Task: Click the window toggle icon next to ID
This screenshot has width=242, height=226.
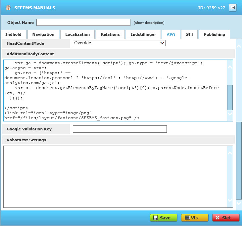Action: (x=233, y=8)
